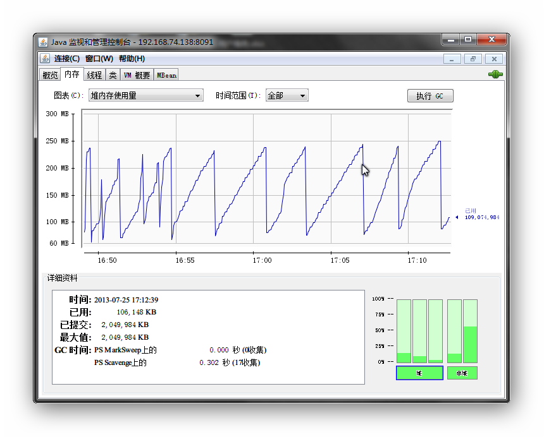This screenshot has height=437, width=544.
Task: Click the 最大值 value 2,049,984 KB
Action: 125,337
